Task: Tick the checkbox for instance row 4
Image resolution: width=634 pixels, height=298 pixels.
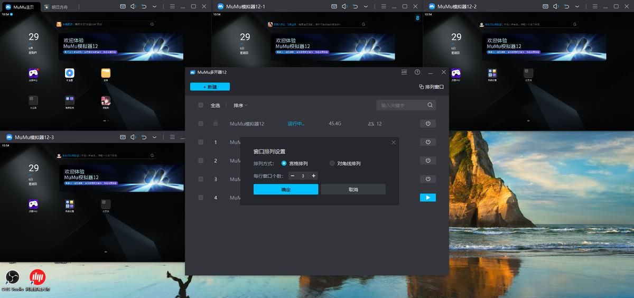Action: click(x=201, y=198)
